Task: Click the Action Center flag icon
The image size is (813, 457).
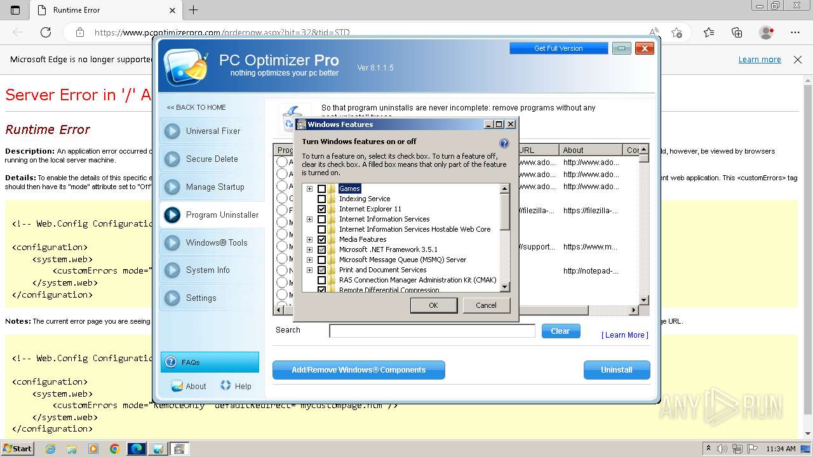Action: pos(752,449)
